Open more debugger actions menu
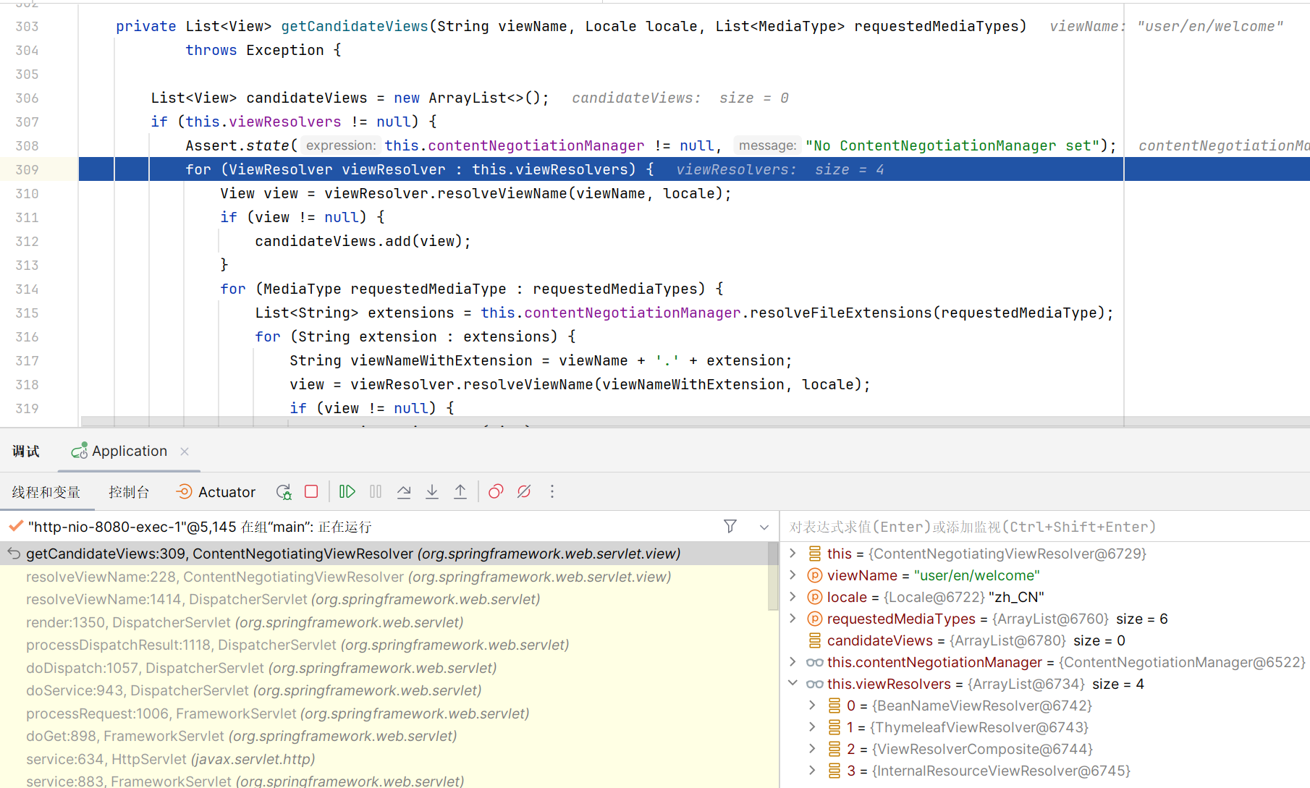 (552, 492)
